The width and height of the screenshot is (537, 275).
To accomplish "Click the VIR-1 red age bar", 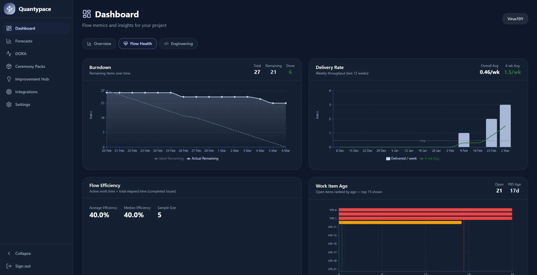I will (425, 218).
